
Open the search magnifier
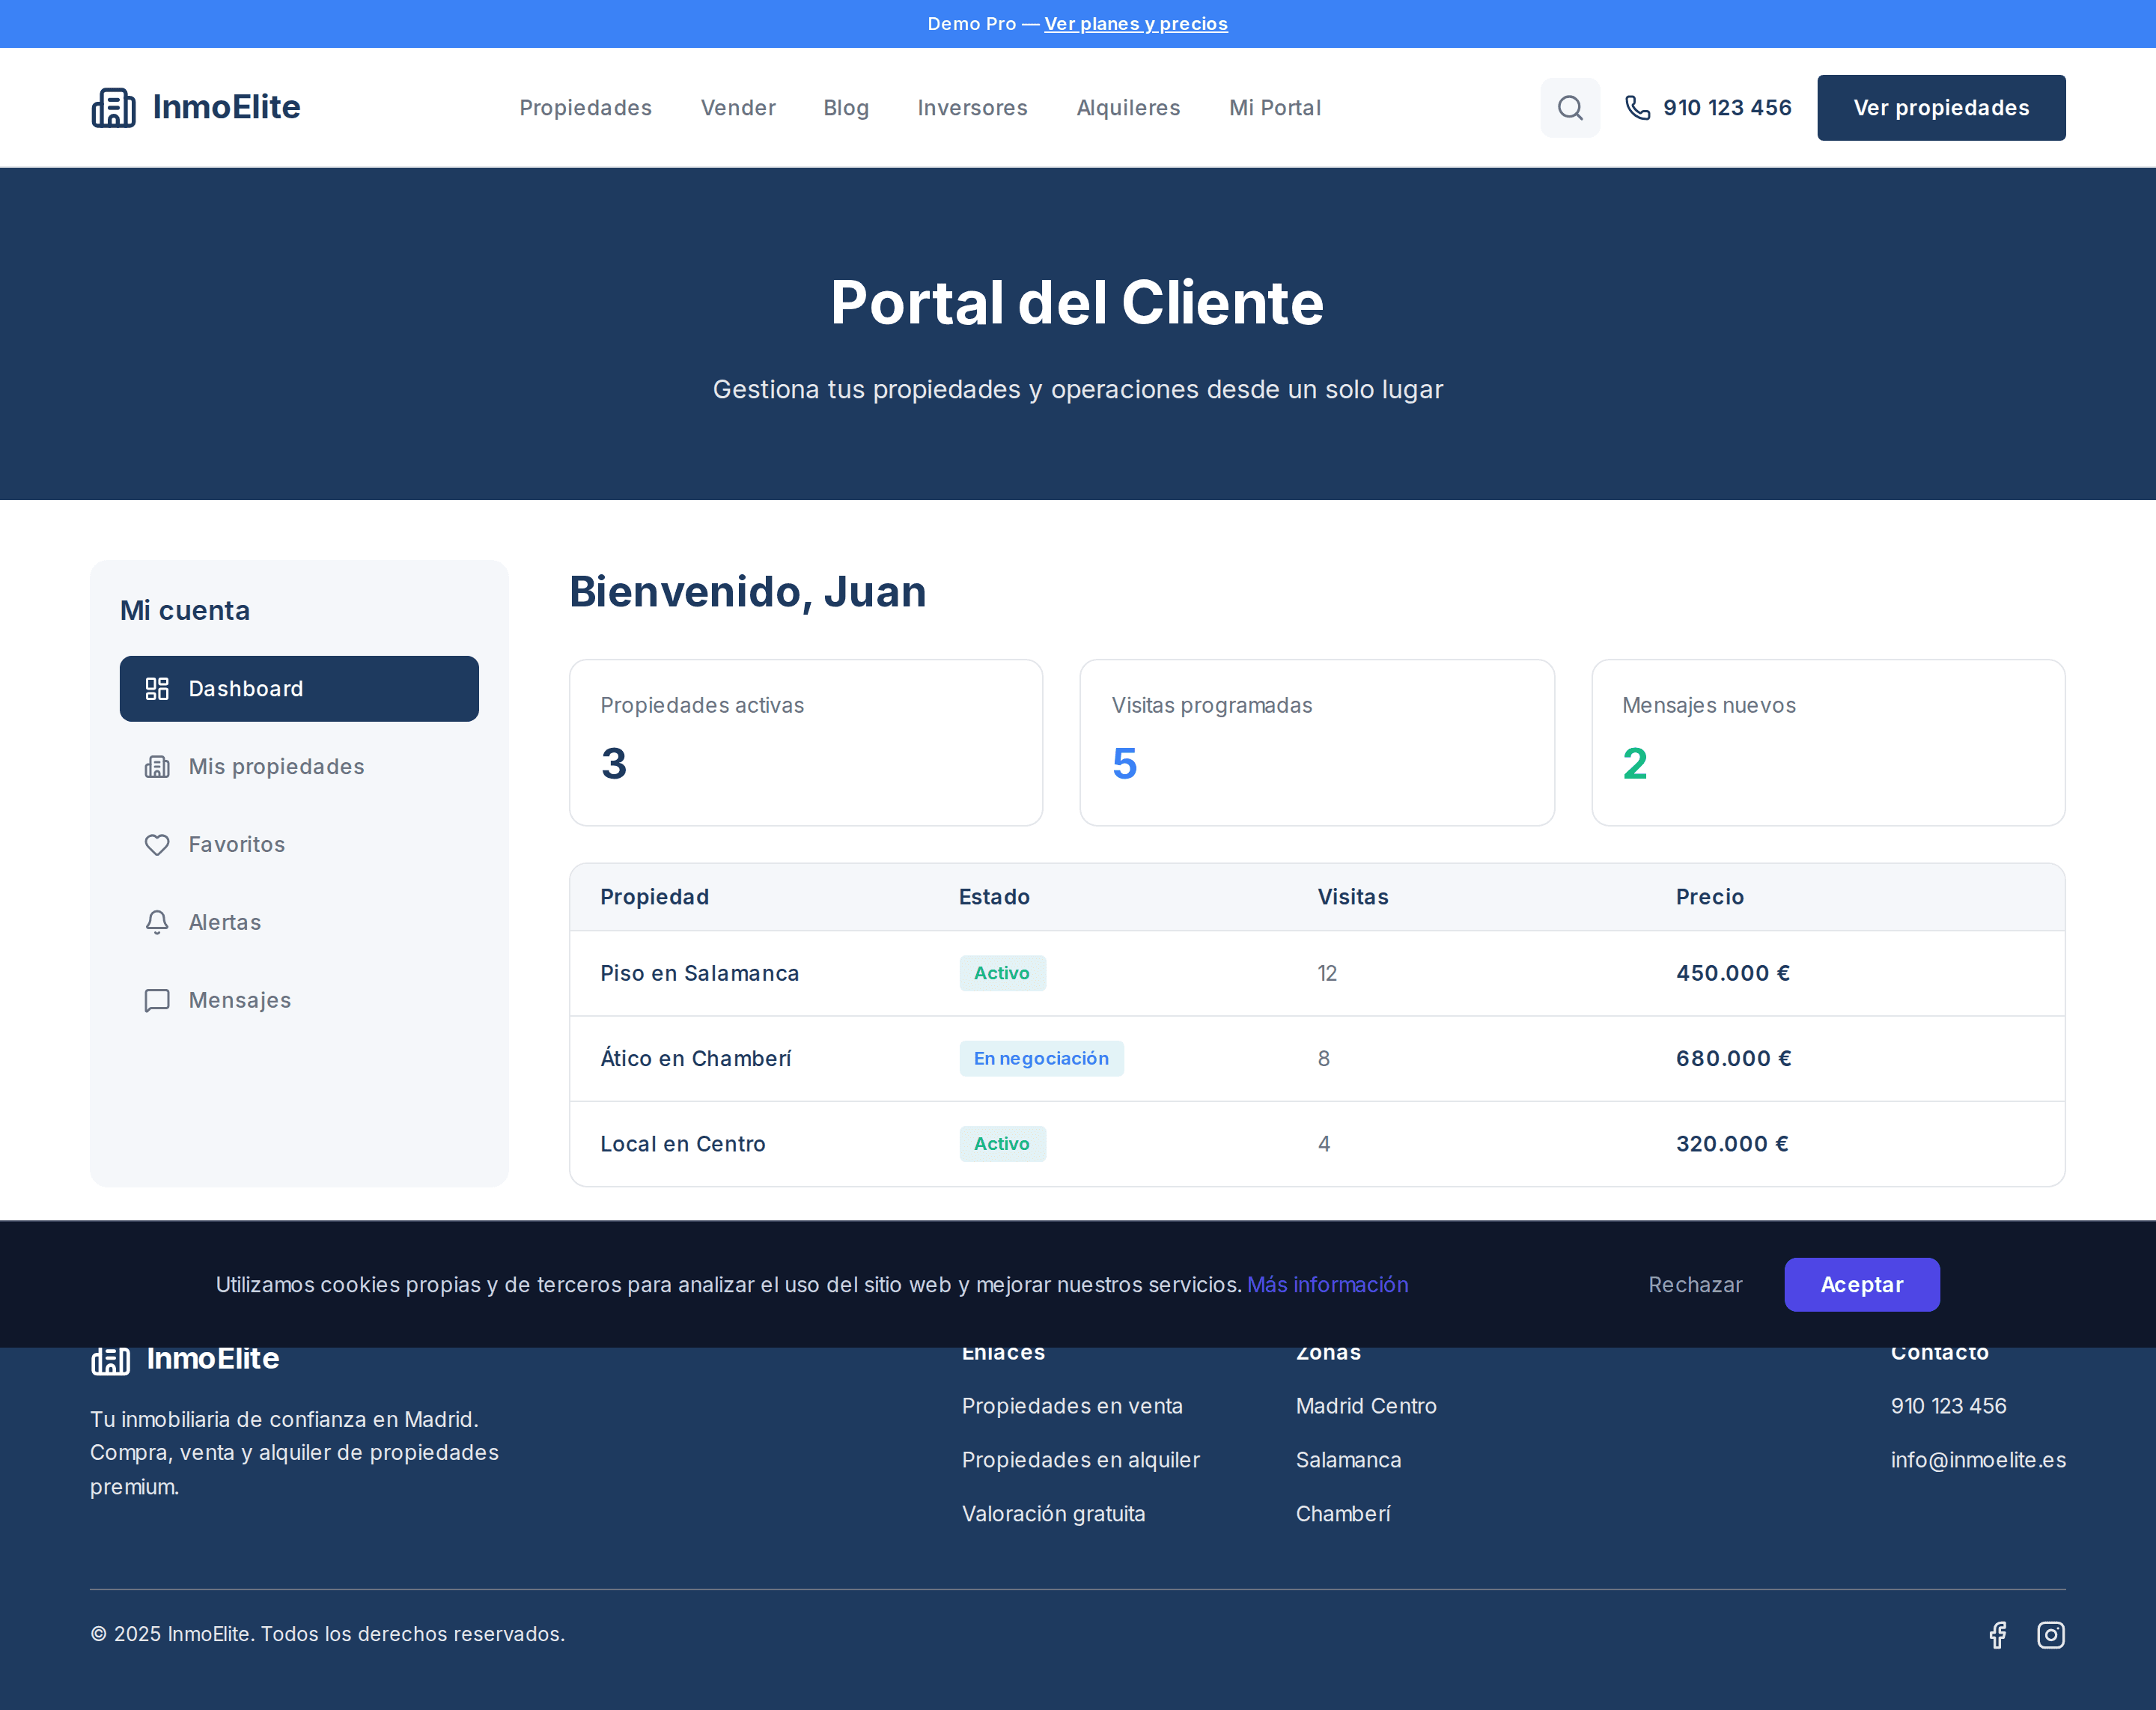pos(1569,107)
